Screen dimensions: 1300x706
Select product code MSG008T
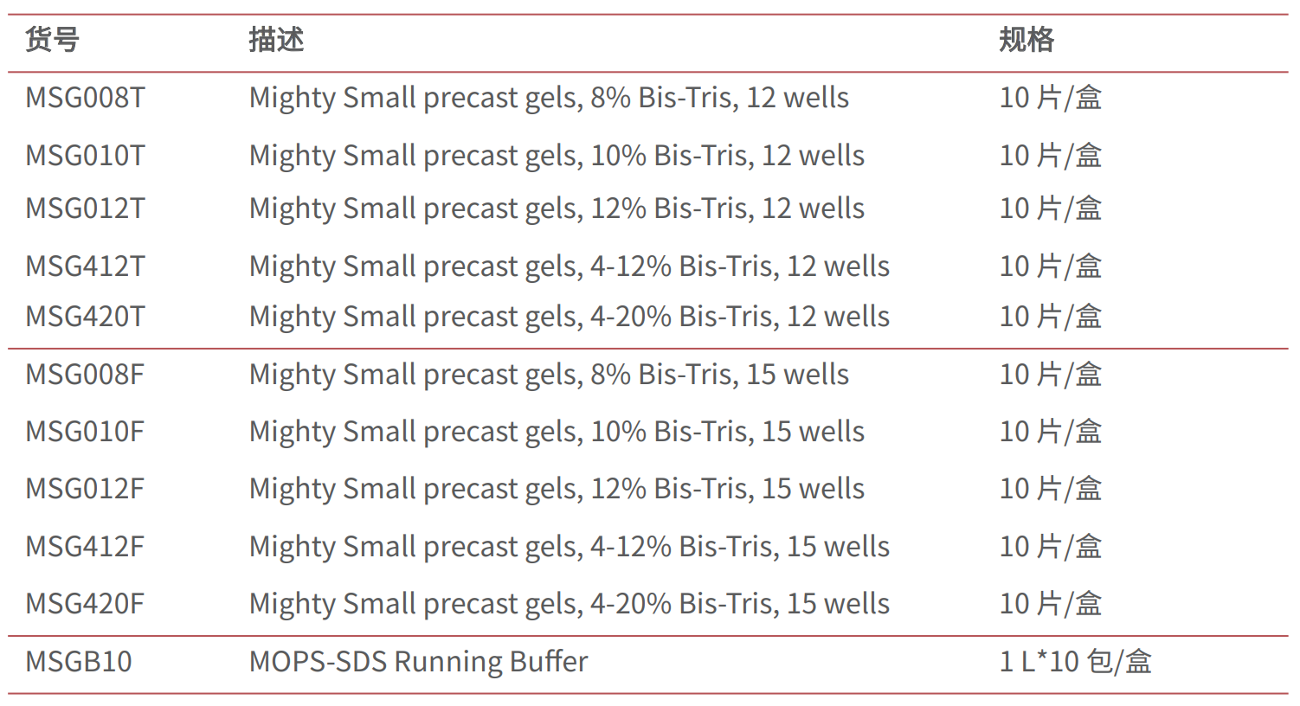point(85,98)
